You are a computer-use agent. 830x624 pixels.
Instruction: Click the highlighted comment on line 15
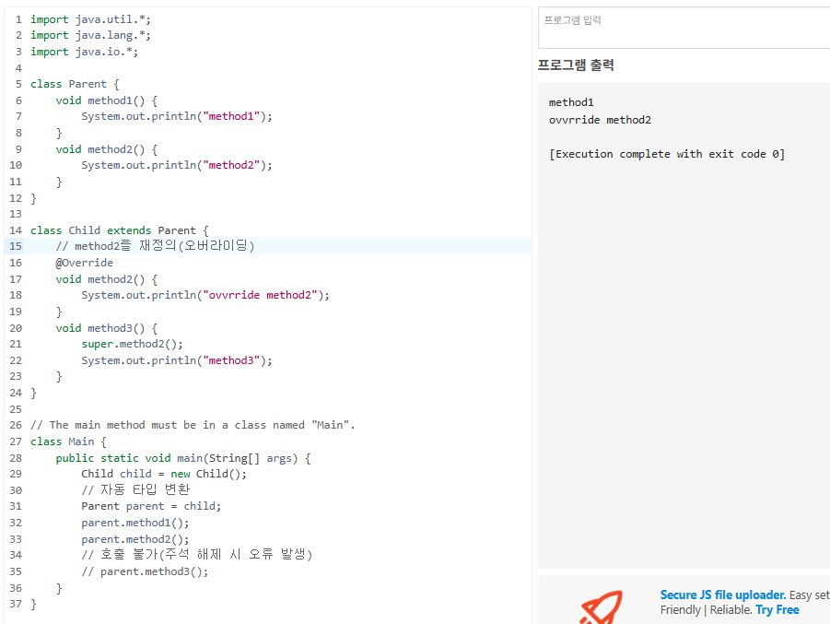pos(155,246)
